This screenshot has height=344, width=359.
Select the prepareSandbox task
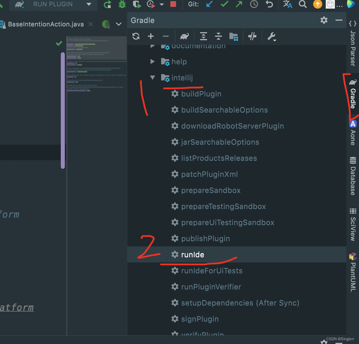[x=206, y=190]
